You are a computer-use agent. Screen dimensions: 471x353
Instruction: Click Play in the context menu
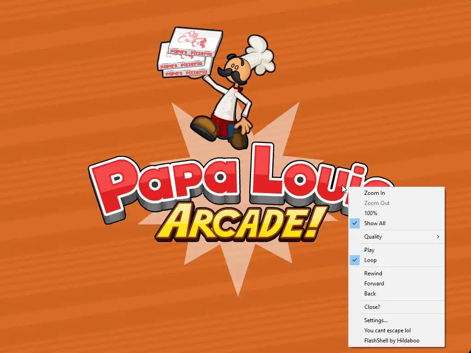[396, 250]
